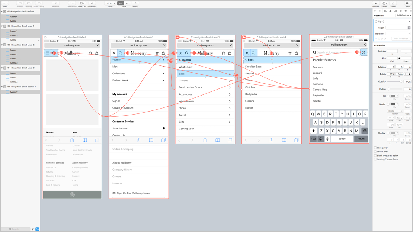413x232 pixels.
Task: Enable the Fill checkbox
Action: tap(388, 96)
